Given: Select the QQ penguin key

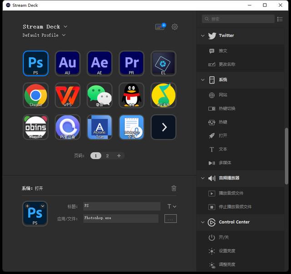Looking at the screenshot, I should [131, 95].
